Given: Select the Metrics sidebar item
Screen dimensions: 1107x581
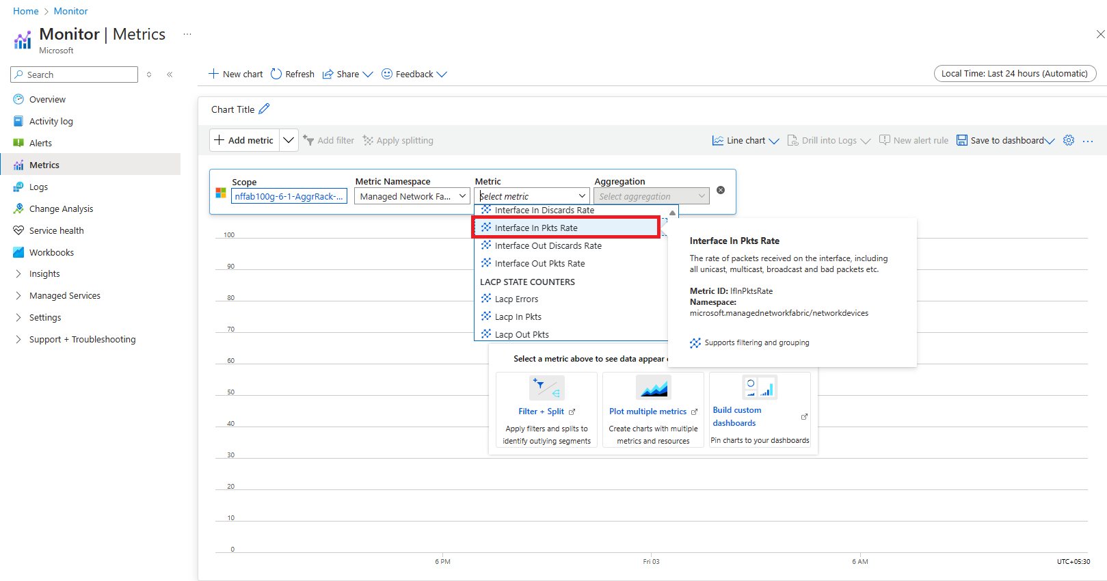Looking at the screenshot, I should (x=90, y=165).
